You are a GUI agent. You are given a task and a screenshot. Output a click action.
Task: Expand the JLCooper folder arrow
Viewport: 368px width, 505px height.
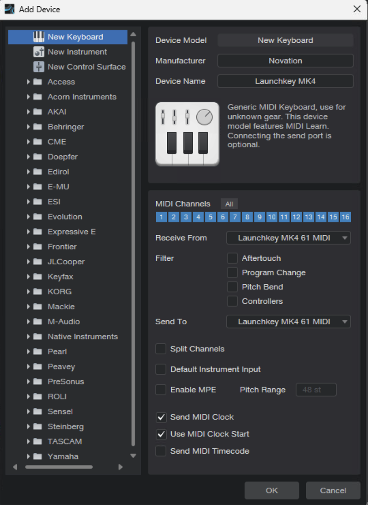(29, 262)
